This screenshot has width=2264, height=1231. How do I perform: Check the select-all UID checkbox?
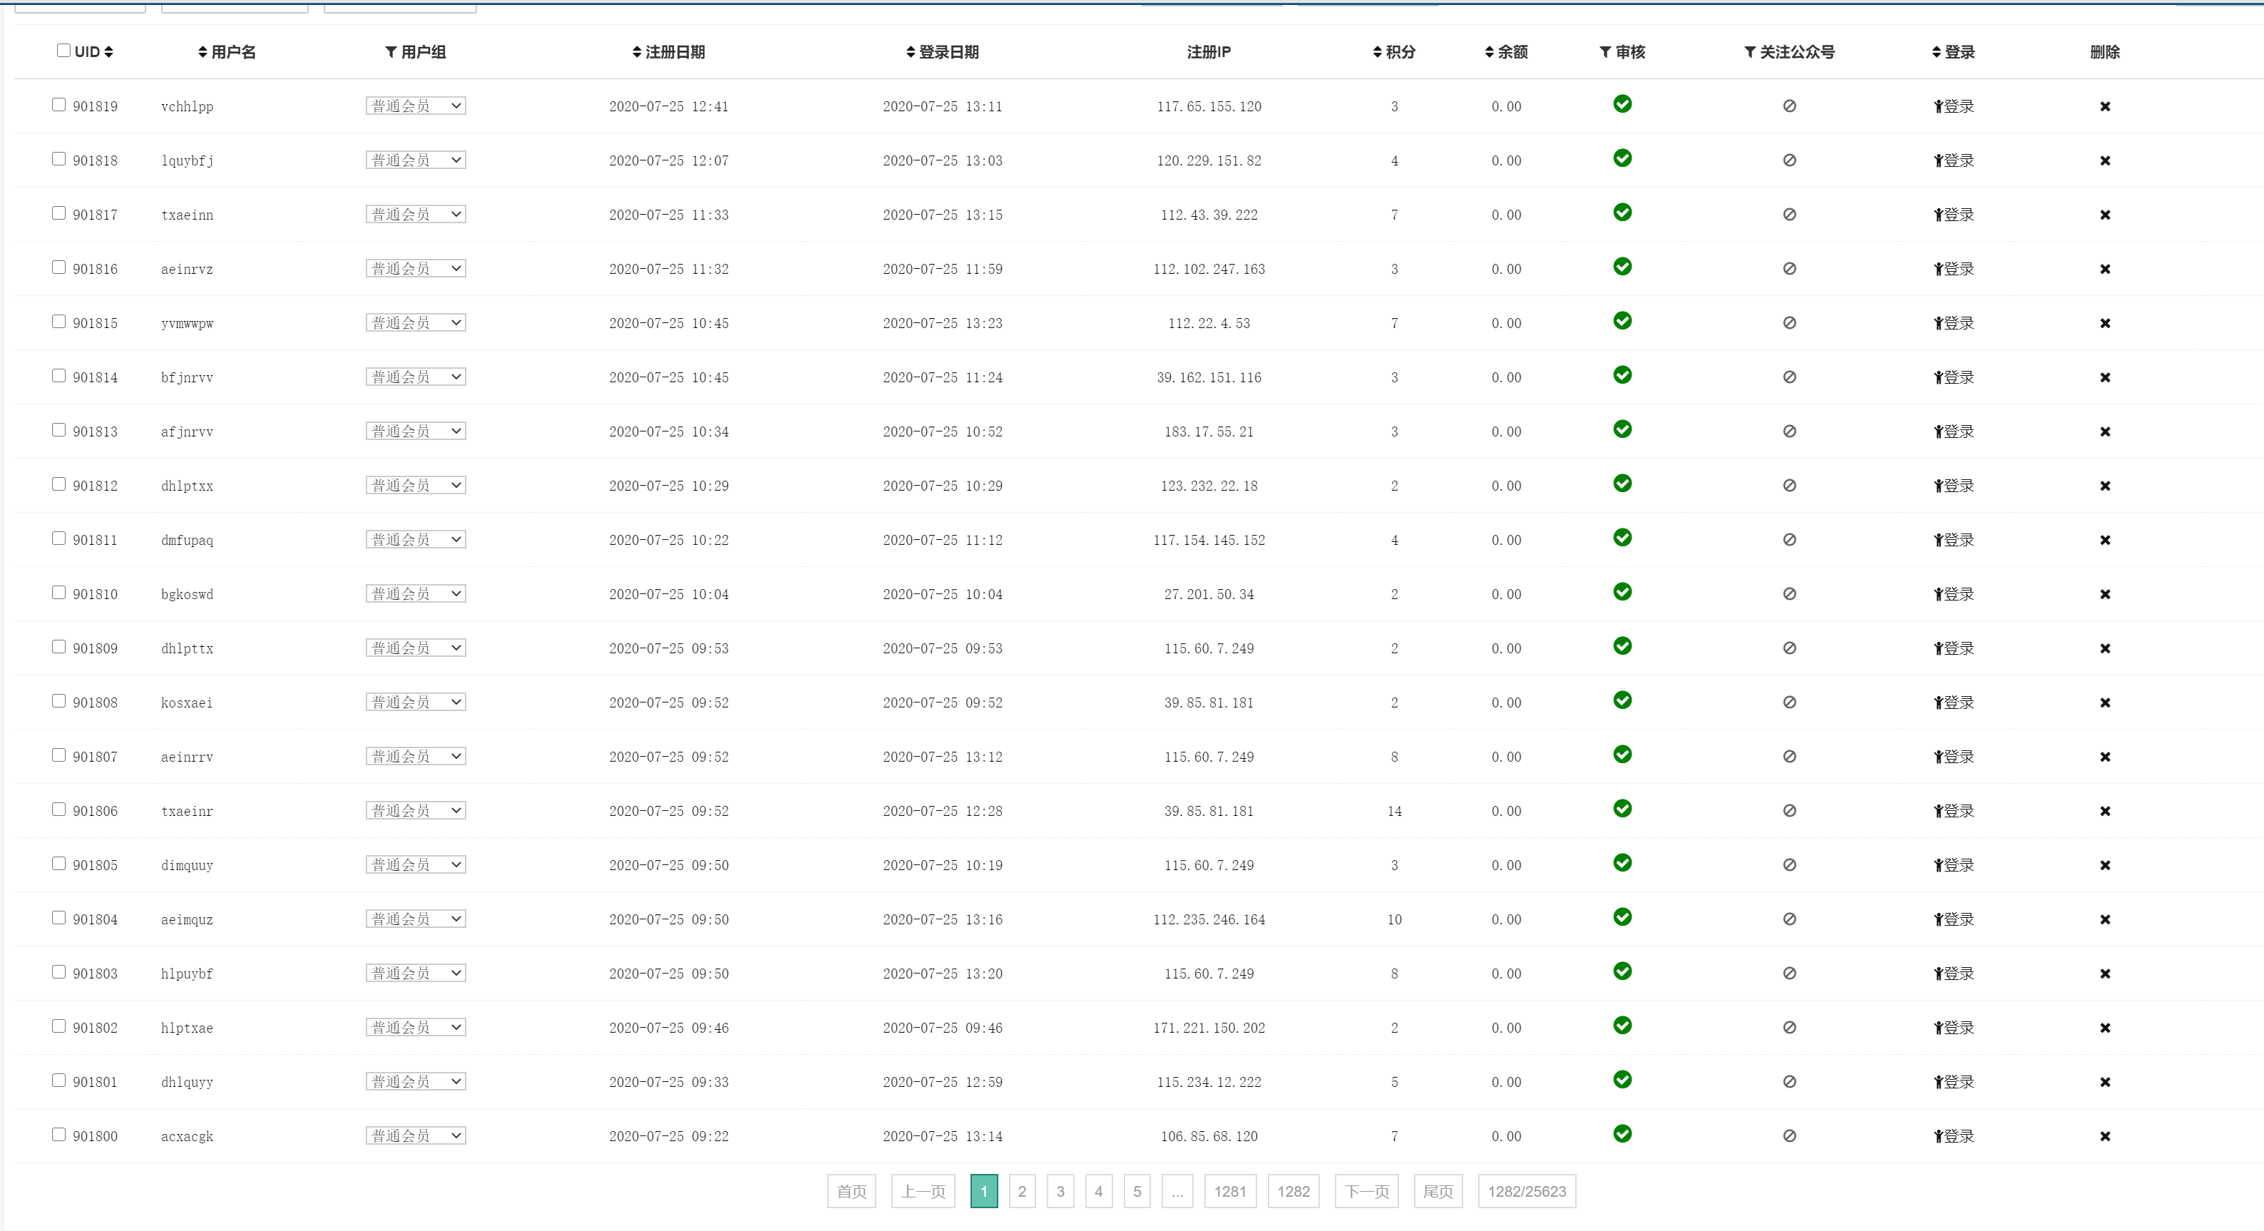(x=63, y=50)
